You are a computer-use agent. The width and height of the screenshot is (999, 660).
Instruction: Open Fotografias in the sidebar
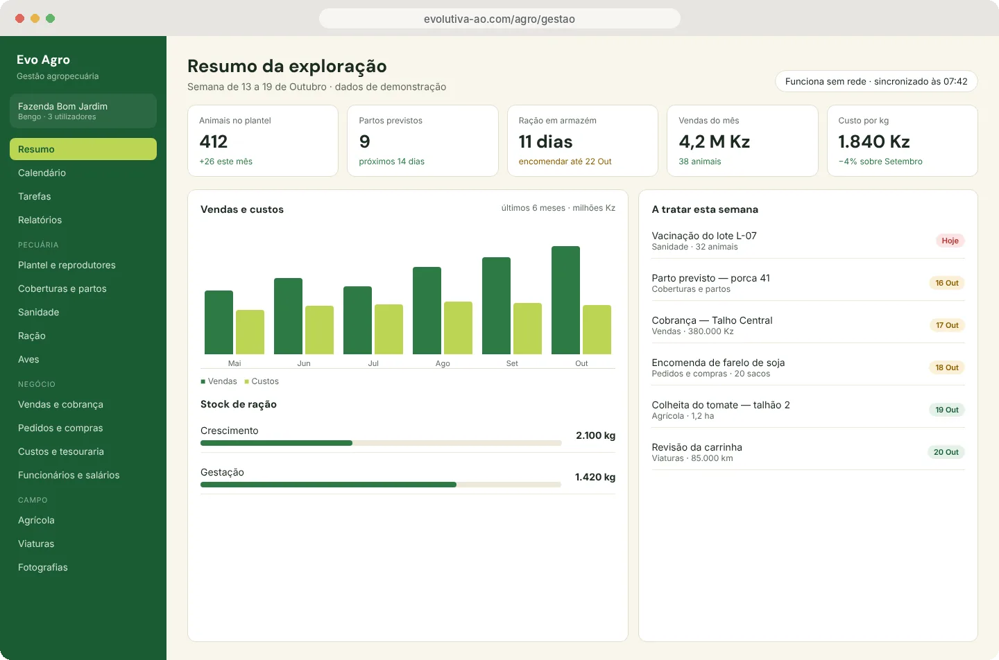[x=83, y=567]
